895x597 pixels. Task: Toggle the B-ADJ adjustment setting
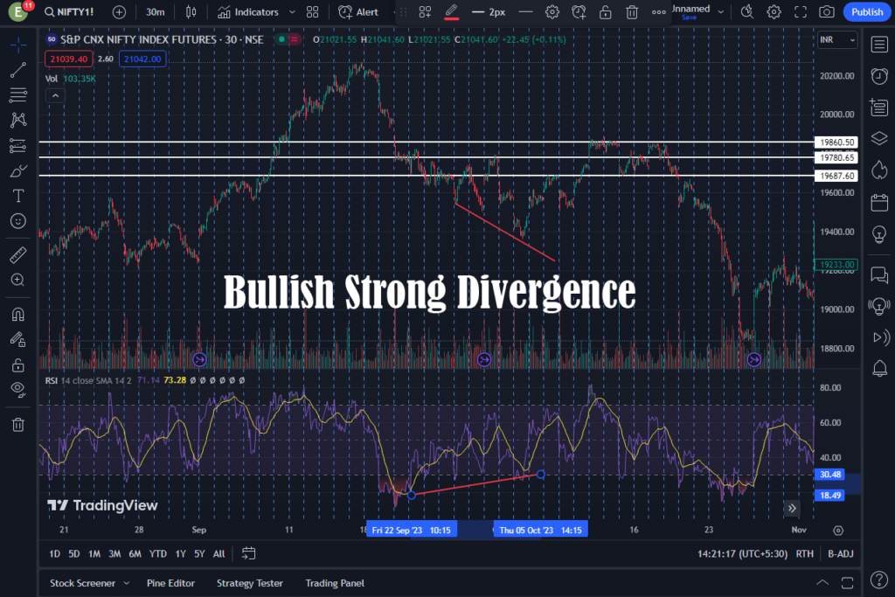click(x=841, y=553)
